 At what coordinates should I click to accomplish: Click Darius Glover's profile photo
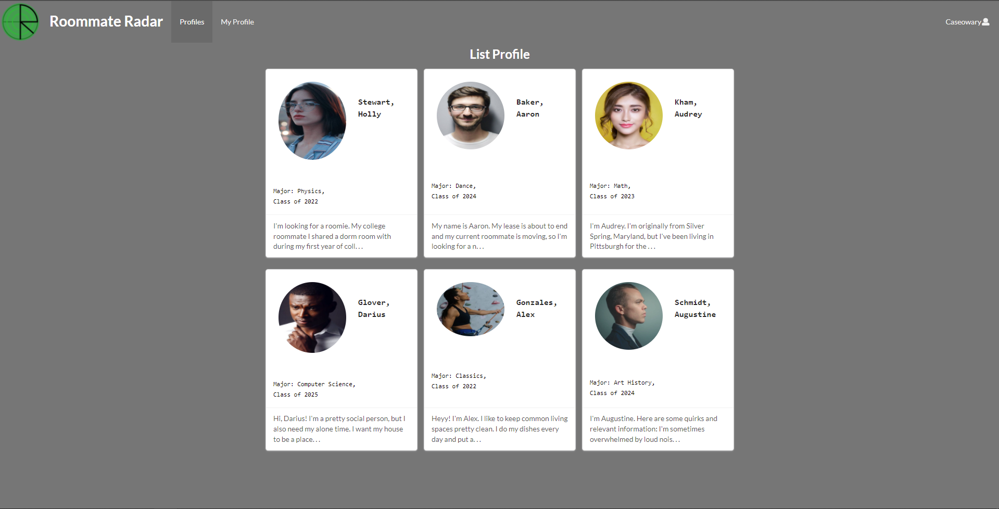click(312, 317)
